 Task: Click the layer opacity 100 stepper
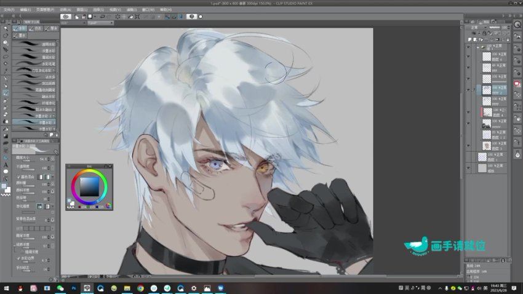[508, 27]
